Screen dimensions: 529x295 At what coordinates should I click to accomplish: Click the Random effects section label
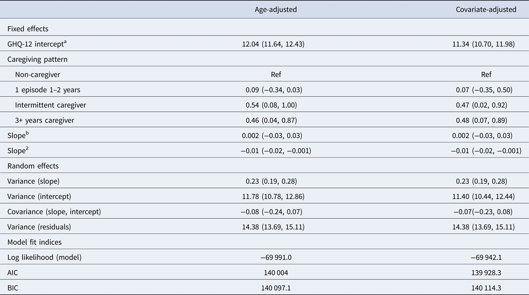point(32,166)
